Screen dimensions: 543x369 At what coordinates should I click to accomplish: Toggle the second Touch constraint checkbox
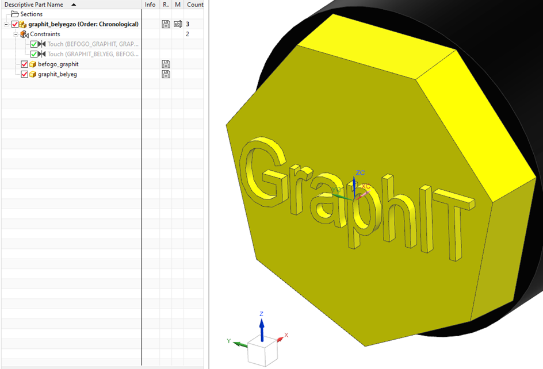coord(34,54)
